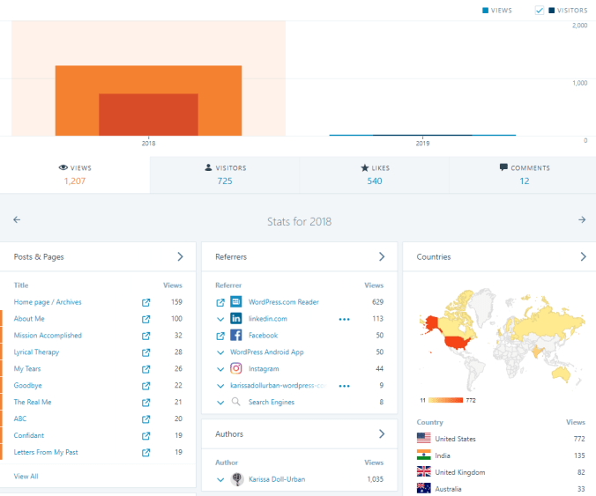596x496 pixels.
Task: Expand the linkedin.com referrer row
Action: (220, 319)
